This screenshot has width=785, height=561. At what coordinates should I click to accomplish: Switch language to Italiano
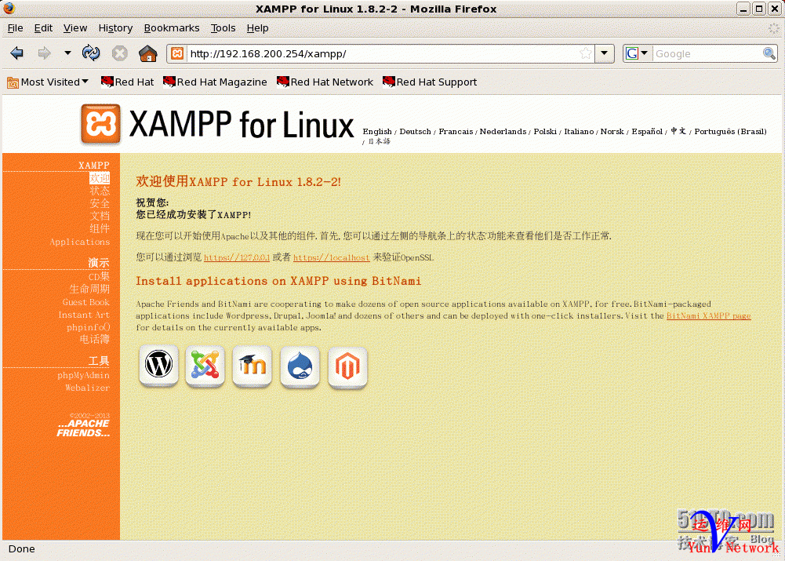pos(579,131)
